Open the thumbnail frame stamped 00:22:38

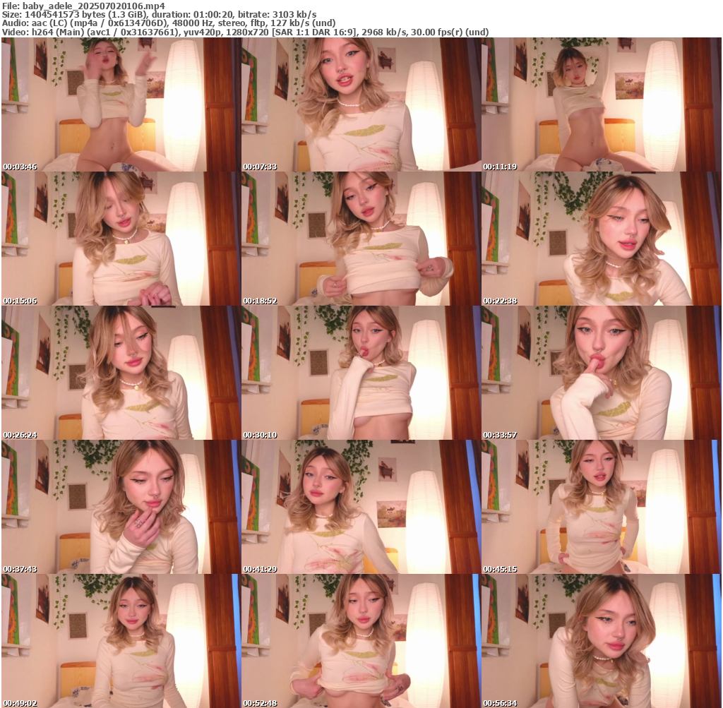tap(602, 239)
